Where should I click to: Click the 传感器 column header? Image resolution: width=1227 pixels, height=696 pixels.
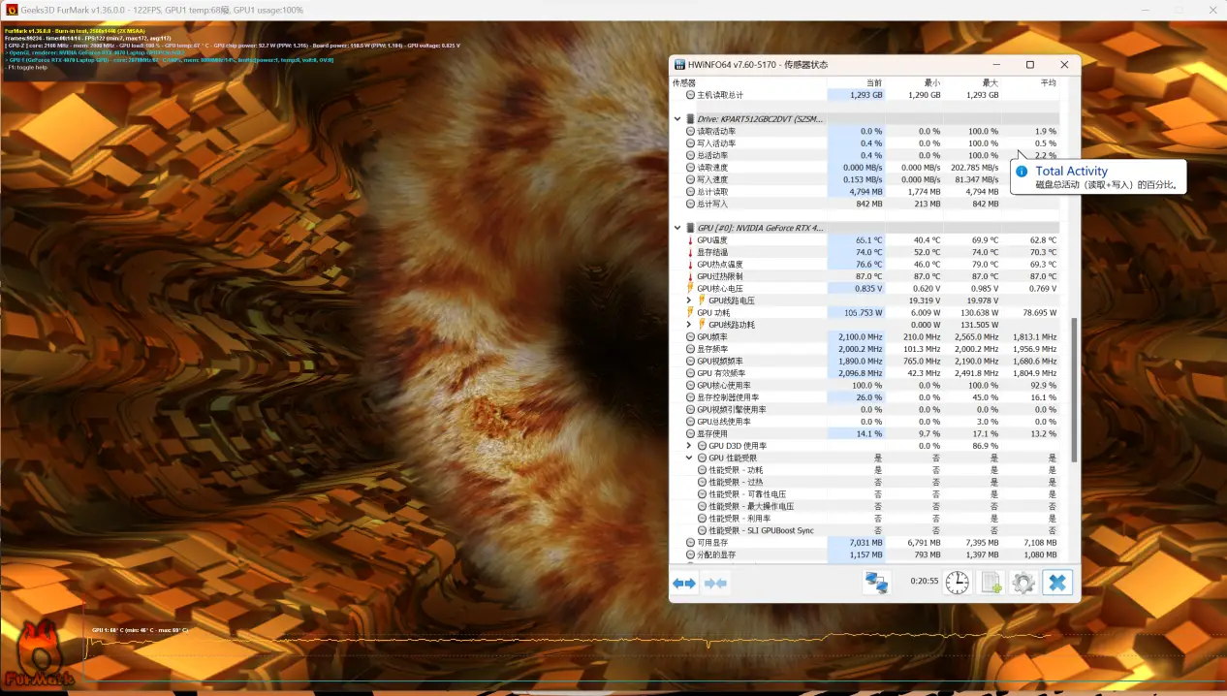tap(684, 83)
